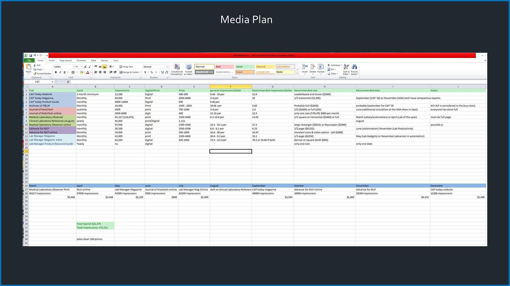Image resolution: width=510 pixels, height=286 pixels.
Task: Apply the Neutral cell style
Action: click(x=265, y=66)
